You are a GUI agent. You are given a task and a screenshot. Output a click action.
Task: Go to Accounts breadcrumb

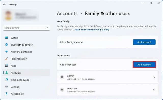[x=67, y=14]
